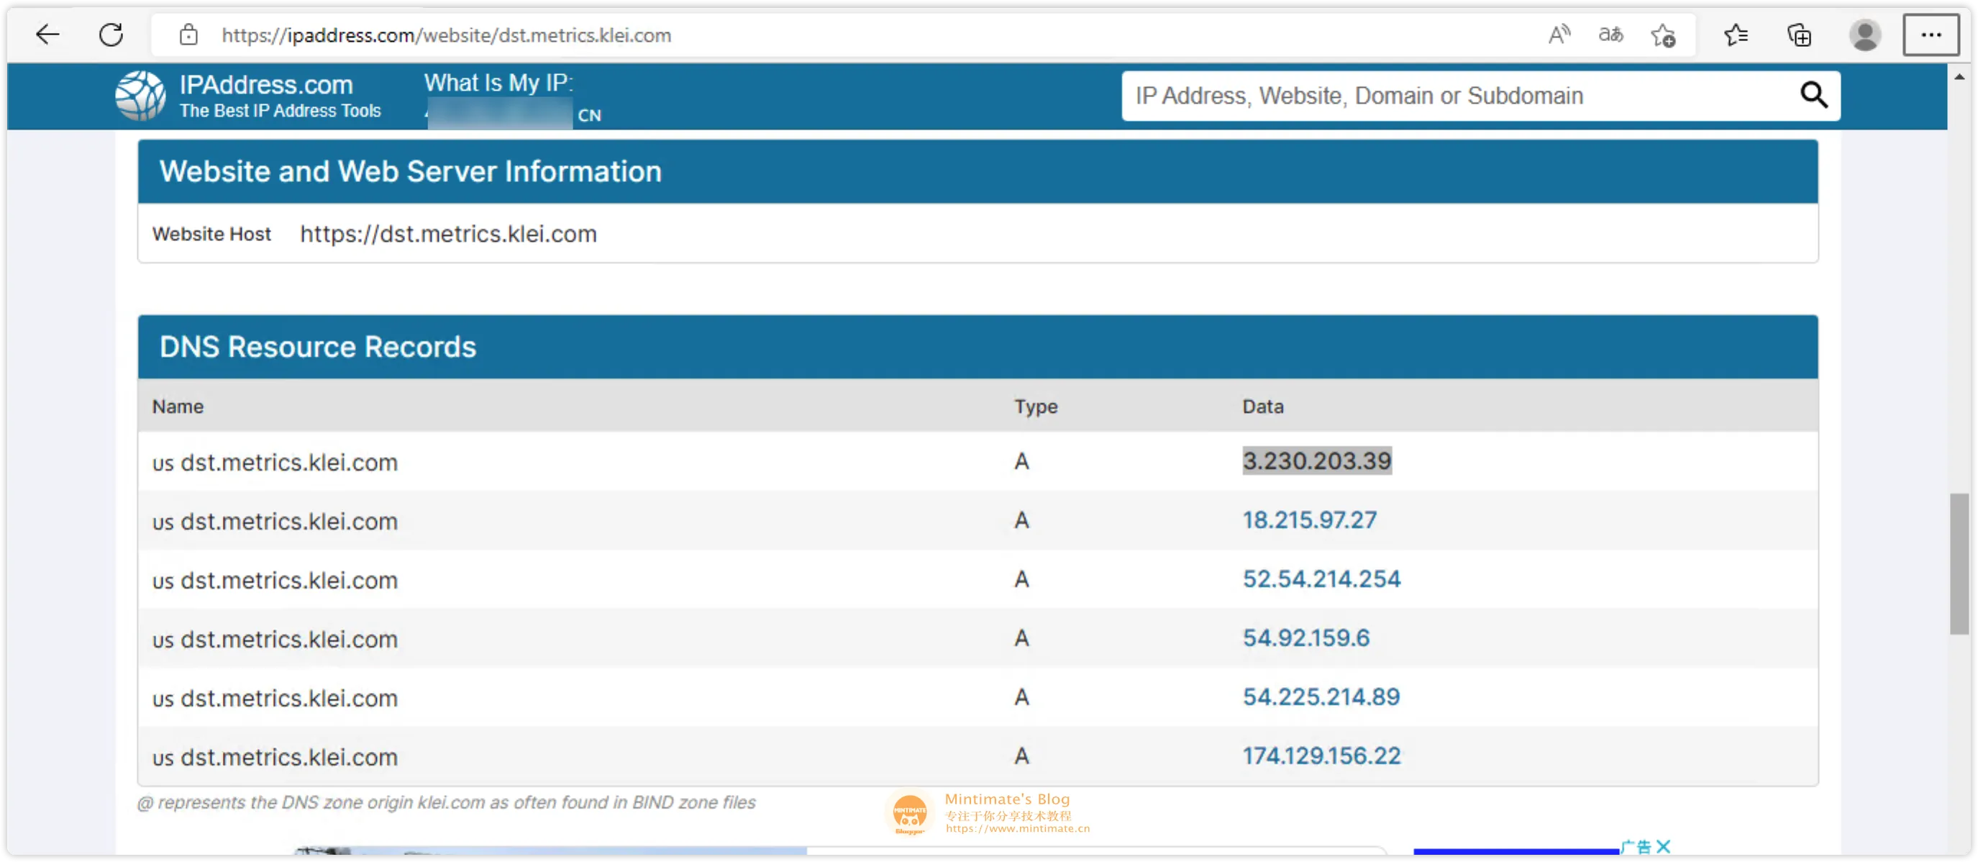Open the Collections icon
1978x862 pixels.
coord(1799,35)
